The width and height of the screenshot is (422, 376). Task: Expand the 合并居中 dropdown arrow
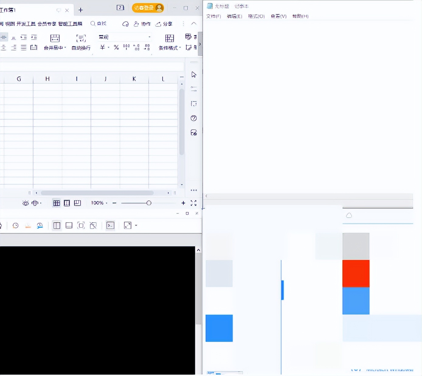(x=65, y=48)
